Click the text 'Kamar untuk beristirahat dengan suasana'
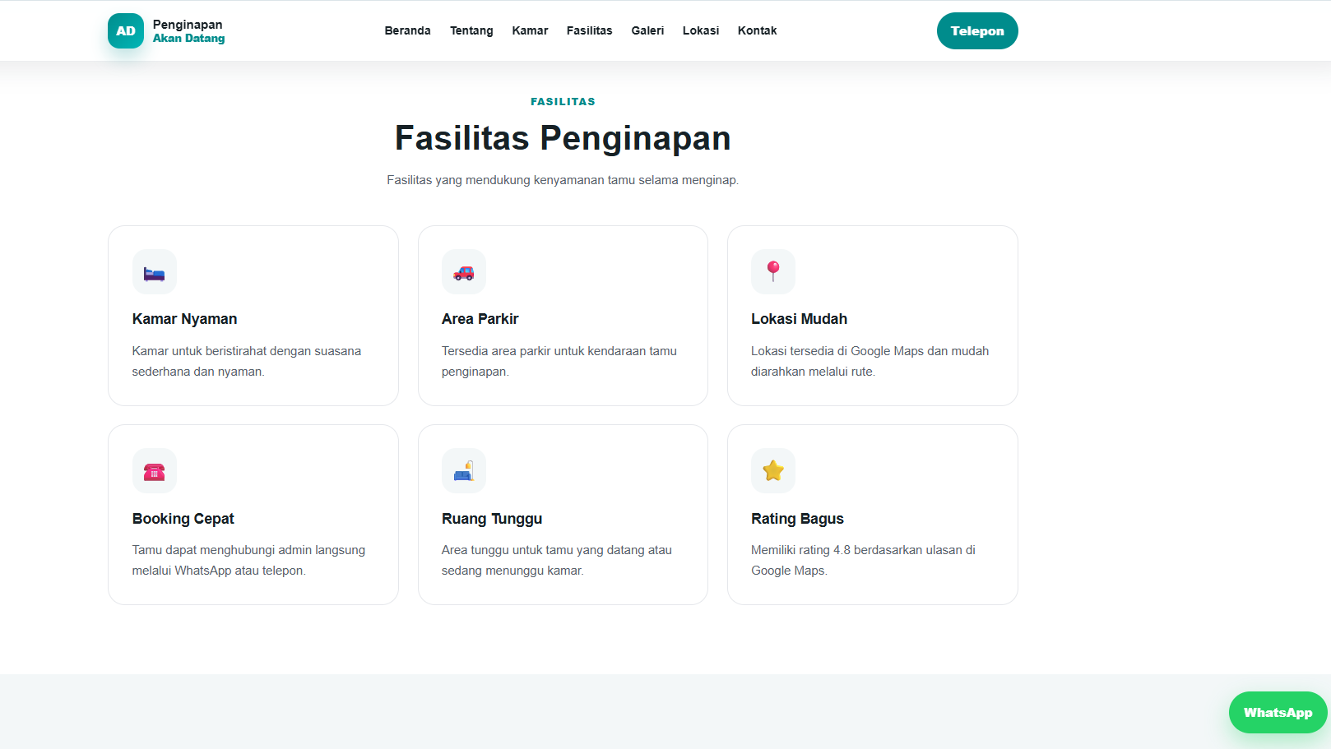Image resolution: width=1331 pixels, height=749 pixels. point(247,351)
